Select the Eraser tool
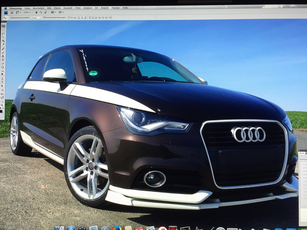This screenshot has height=230, width=307. pos(3,63)
